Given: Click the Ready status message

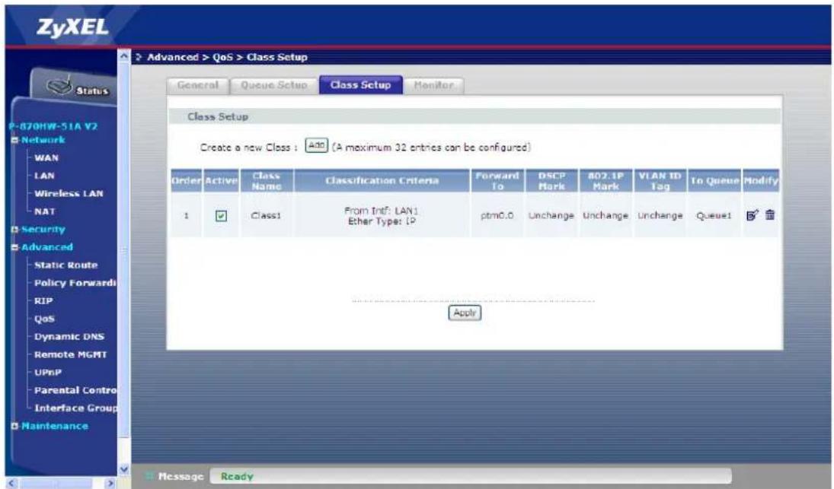Looking at the screenshot, I should [x=237, y=476].
